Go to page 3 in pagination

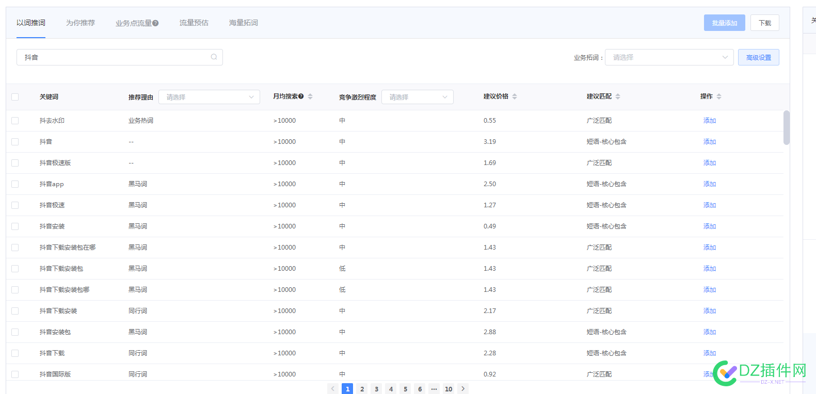[x=377, y=389]
